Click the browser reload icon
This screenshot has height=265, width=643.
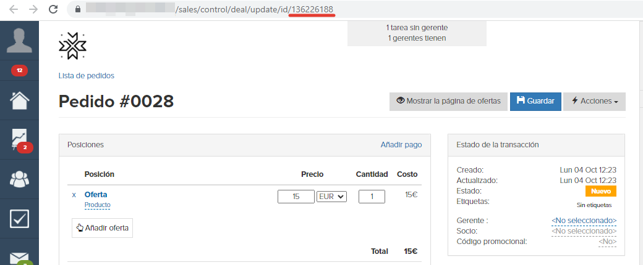pos(53,9)
